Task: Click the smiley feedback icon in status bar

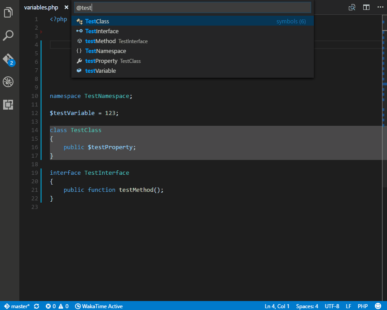Action: point(378,306)
